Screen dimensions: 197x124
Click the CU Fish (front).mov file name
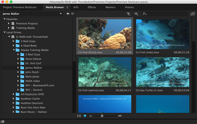90,52
